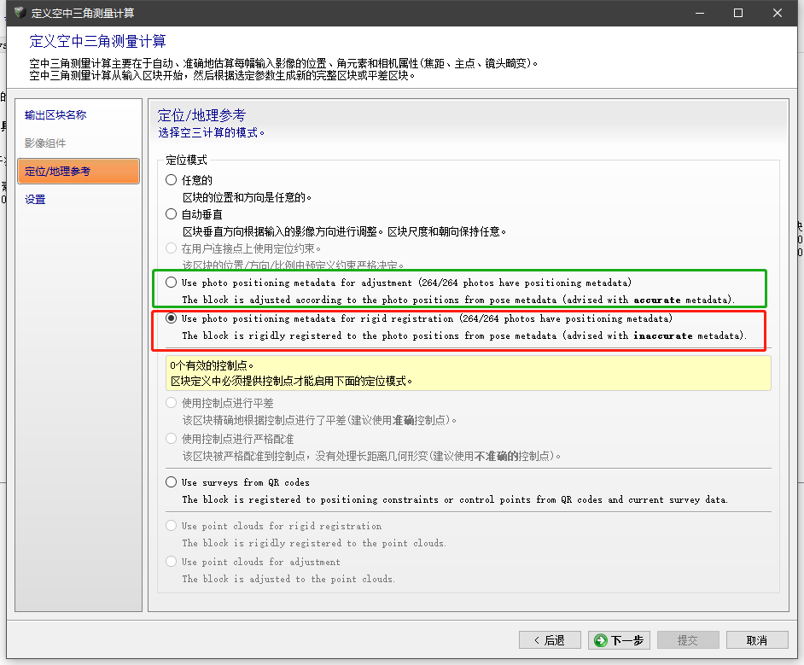This screenshot has height=665, width=804.
Task: Select 在用户连接点上使用定位约束 radio option
Action: coord(172,248)
